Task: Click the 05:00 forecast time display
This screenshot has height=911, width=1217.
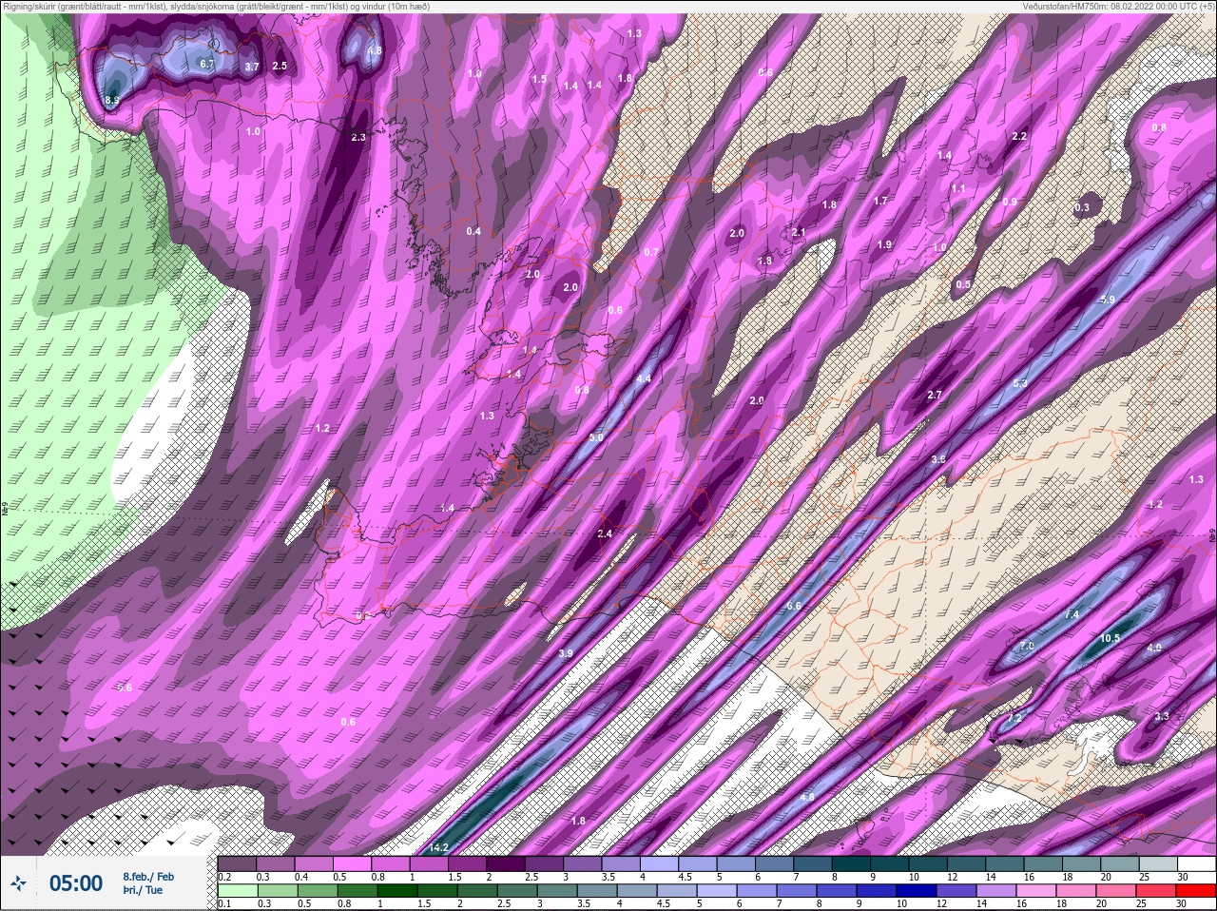Action: pyautogui.click(x=75, y=883)
